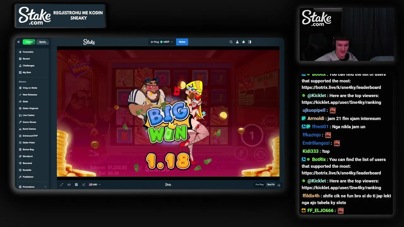The width and height of the screenshot is (404, 227).
Task: Open the Wallet
Action: pos(182,42)
